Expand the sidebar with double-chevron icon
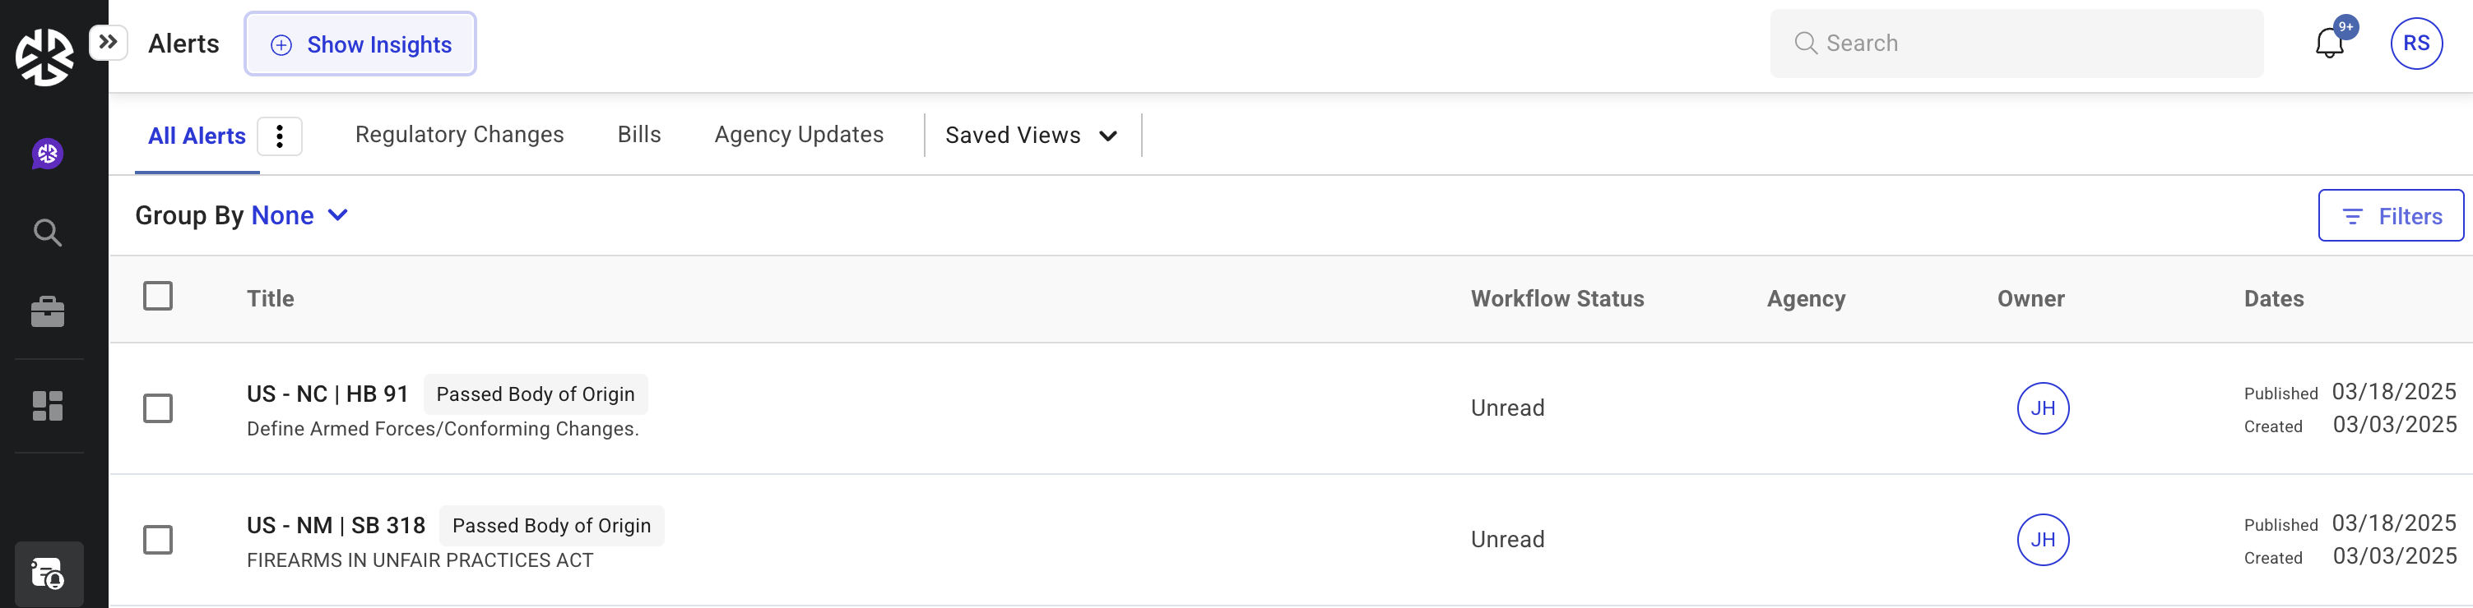Screen dimensions: 2473x608 click(109, 42)
